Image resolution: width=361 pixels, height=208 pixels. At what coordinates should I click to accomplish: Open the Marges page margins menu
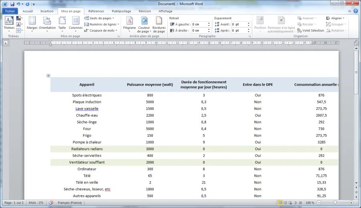point(32,24)
